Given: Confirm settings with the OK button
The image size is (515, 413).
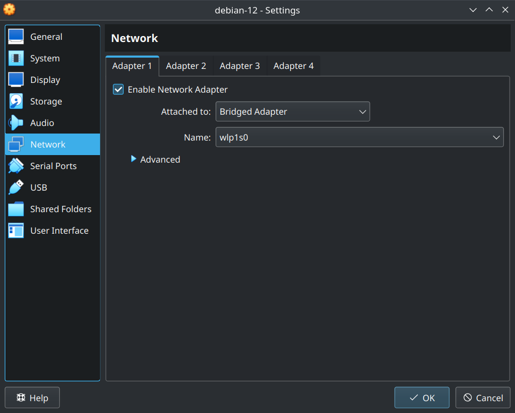Looking at the screenshot, I should pyautogui.click(x=421, y=397).
